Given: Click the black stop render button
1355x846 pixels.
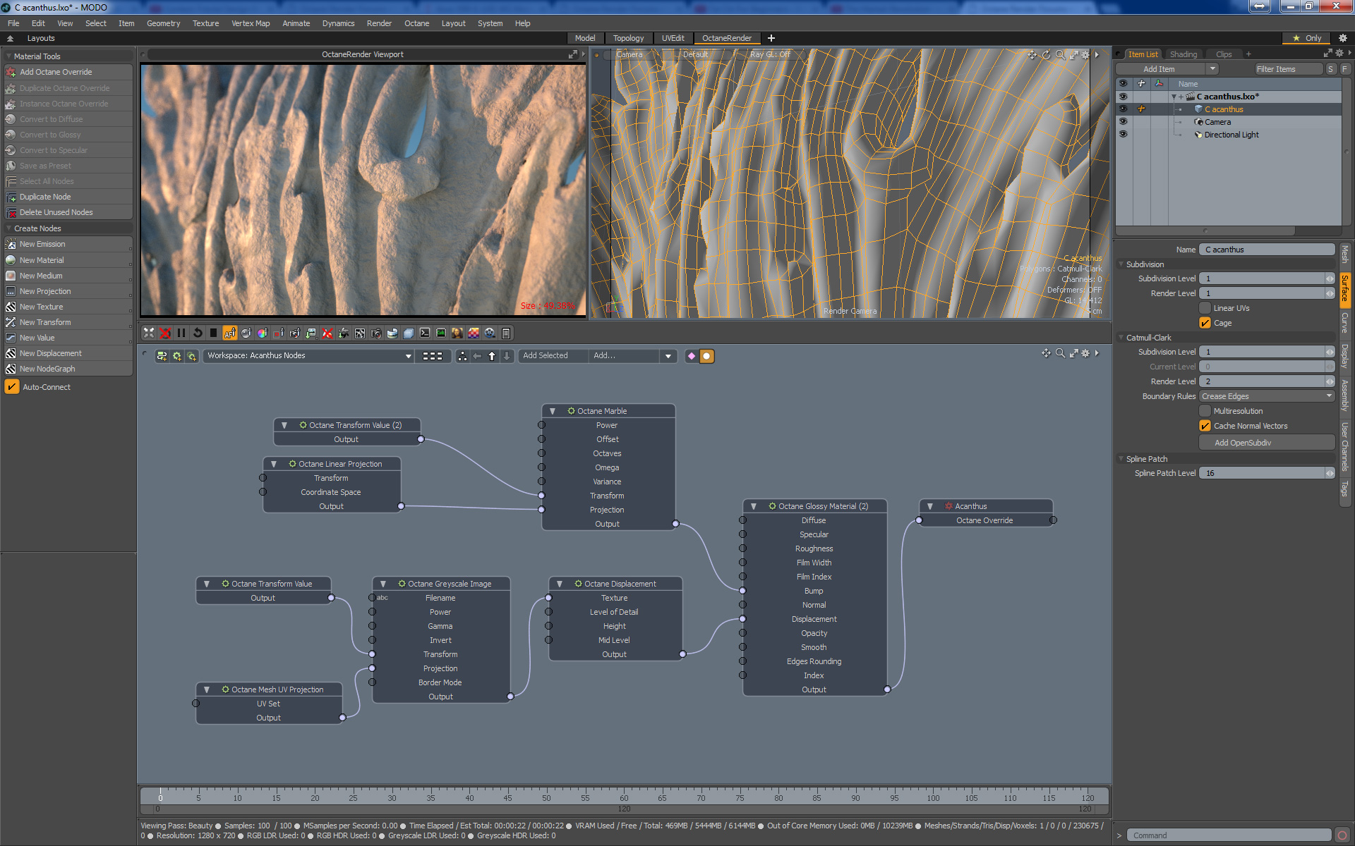Looking at the screenshot, I should [213, 333].
